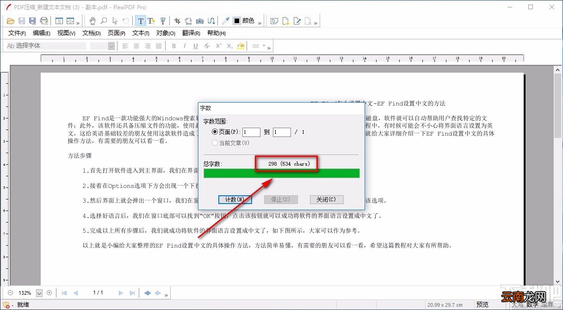The height and width of the screenshot is (310, 563).
Task: Print the document with the printer icon
Action: point(44,21)
